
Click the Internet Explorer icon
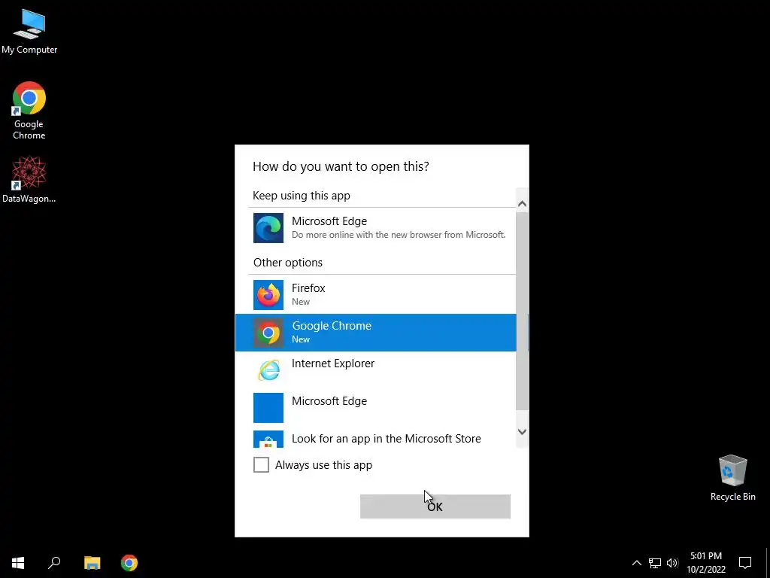click(x=268, y=370)
